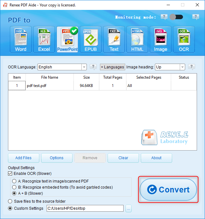Click the Size column header
The height and width of the screenshot is (219, 205).
(x=86, y=77)
